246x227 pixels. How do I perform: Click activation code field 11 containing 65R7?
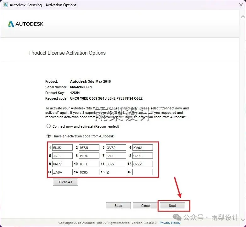[116, 164]
